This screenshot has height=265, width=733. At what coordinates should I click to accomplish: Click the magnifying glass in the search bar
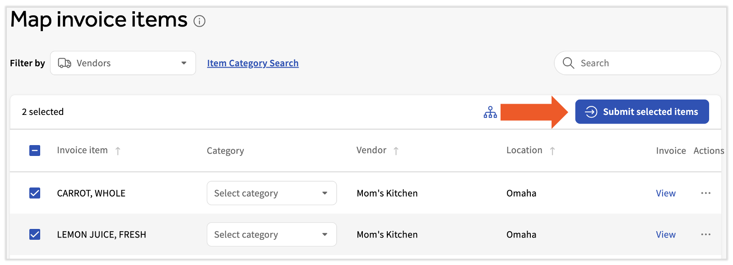click(x=568, y=63)
